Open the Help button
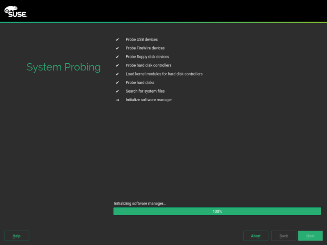327x245 pixels. click(x=16, y=236)
